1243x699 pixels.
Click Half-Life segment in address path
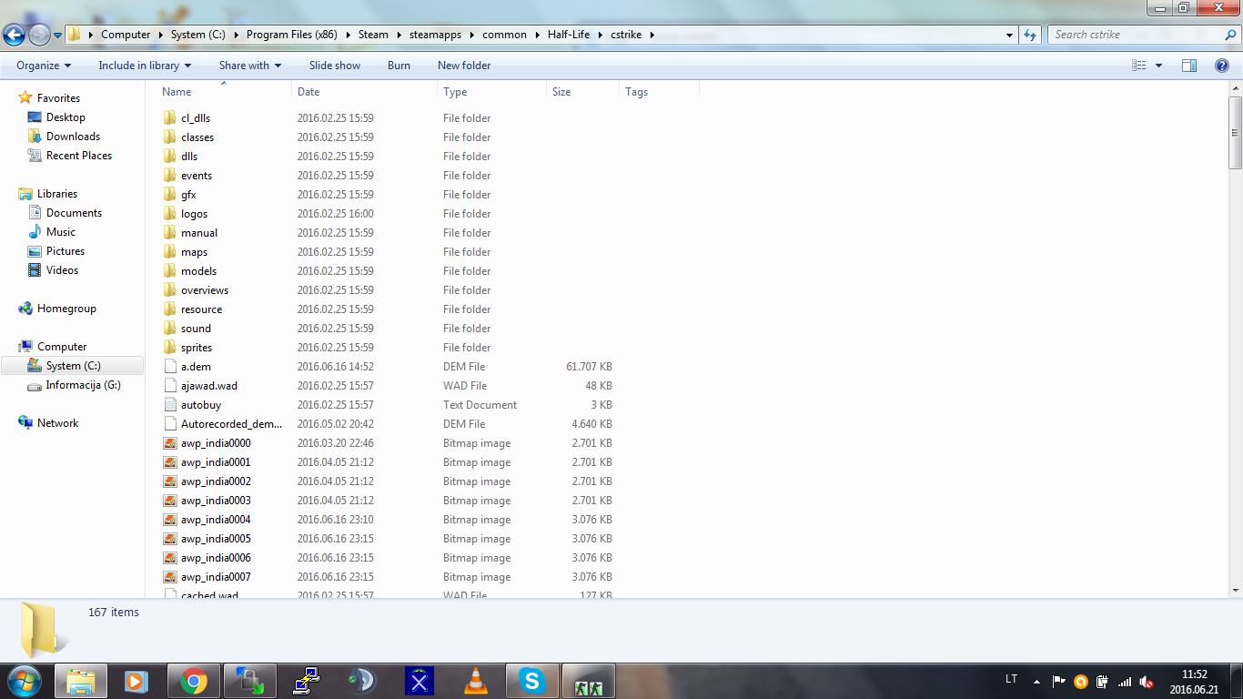click(x=570, y=35)
